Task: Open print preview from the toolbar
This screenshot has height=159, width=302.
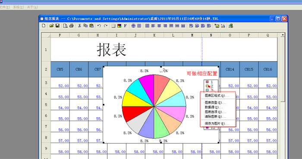Action: click(66, 25)
